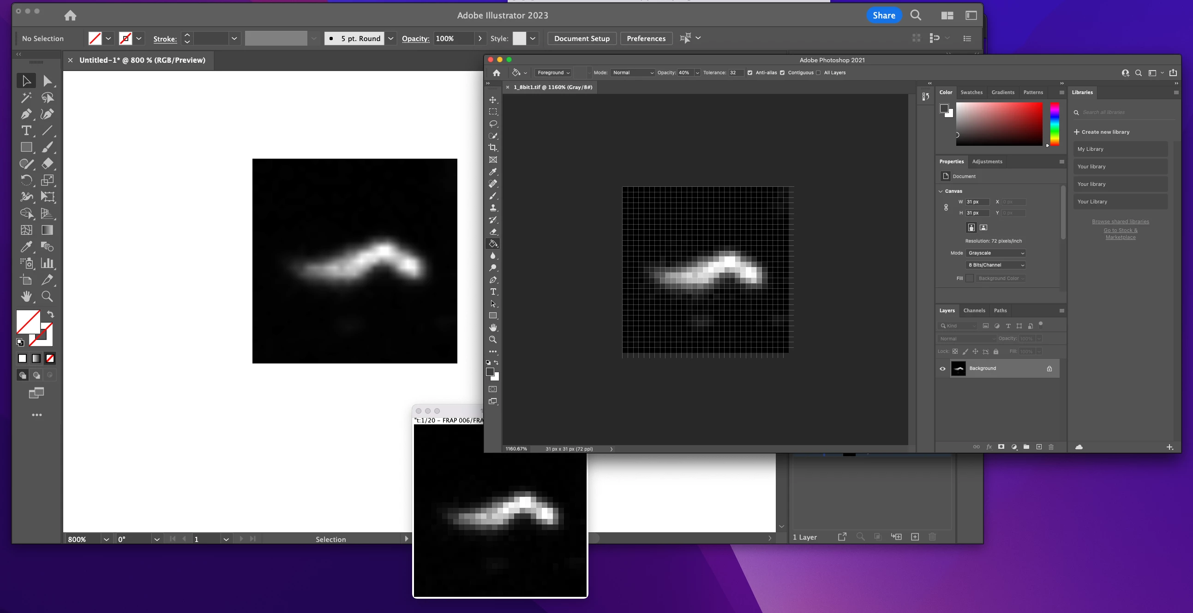Open the 8 Bits/Channel dropdown
The width and height of the screenshot is (1193, 613).
[996, 265]
